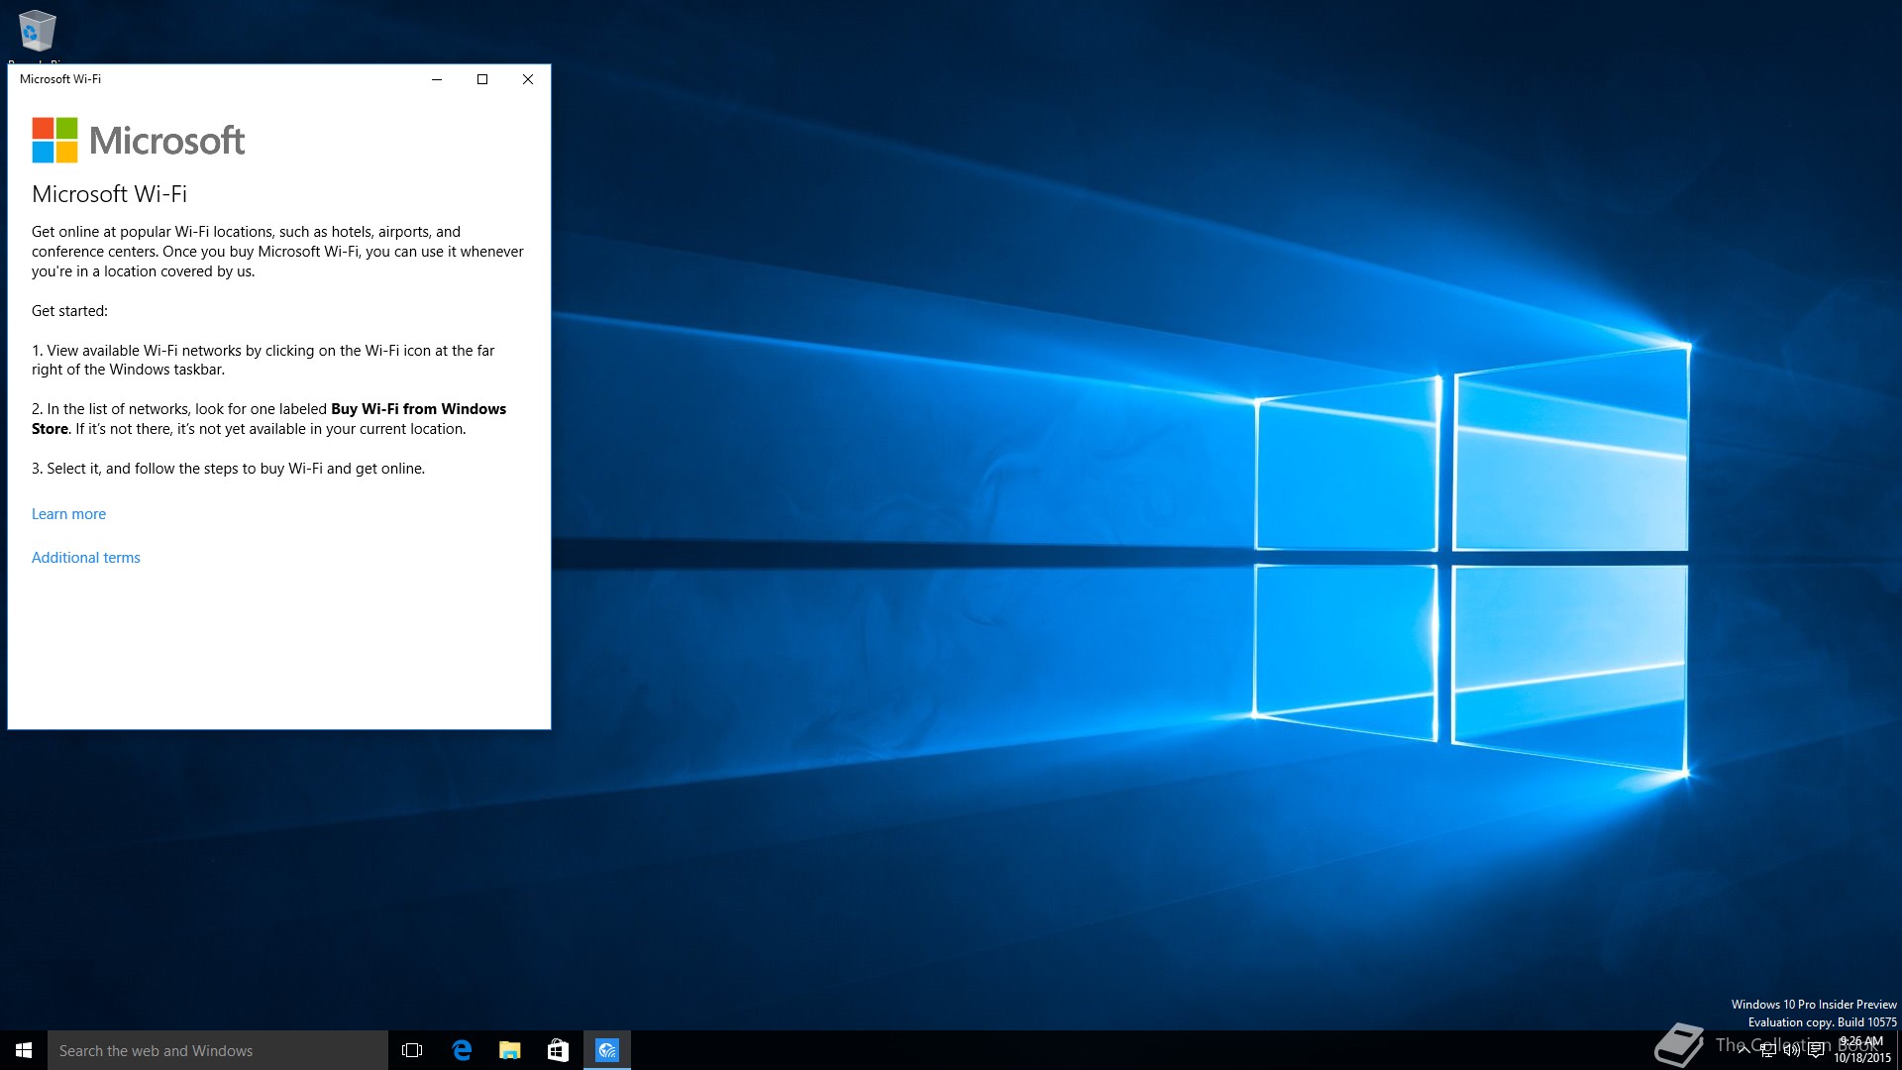This screenshot has width=1902, height=1070.
Task: Open Task View in the taskbar
Action: [x=412, y=1050]
